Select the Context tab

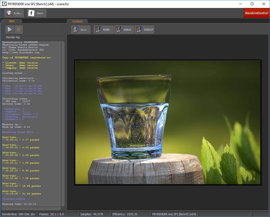pyautogui.click(x=77, y=21)
